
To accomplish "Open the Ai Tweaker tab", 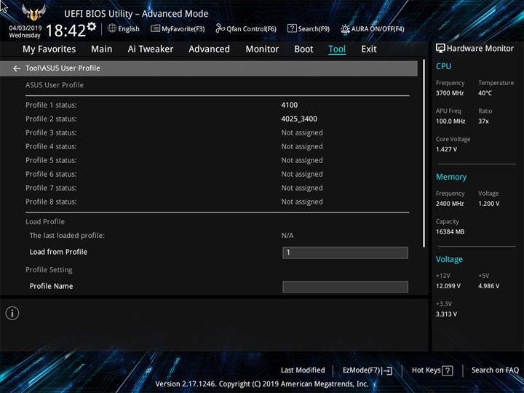I will 151,49.
